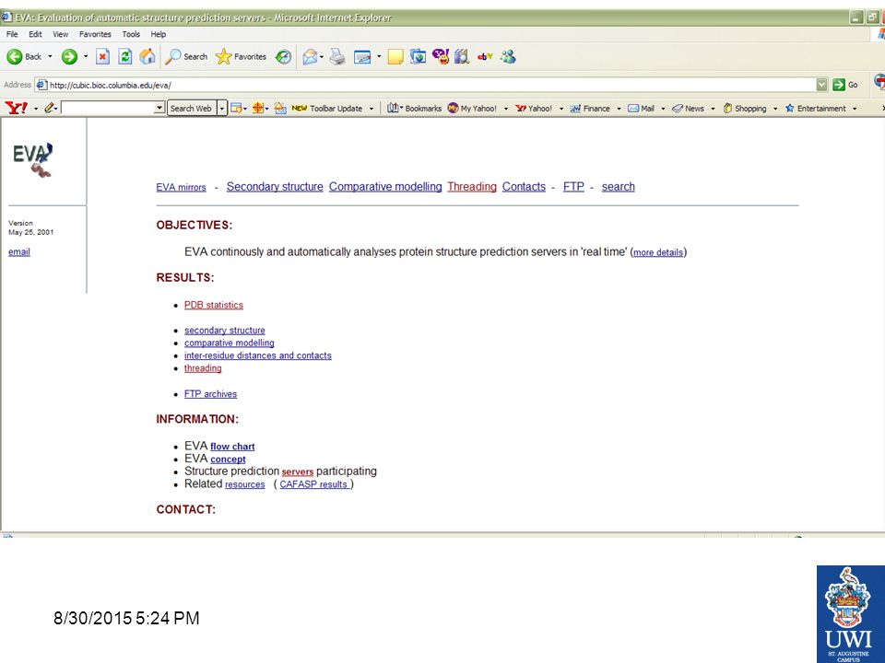Image resolution: width=885 pixels, height=663 pixels.
Task: Click the eBay toolbar icon
Action: 485,56
